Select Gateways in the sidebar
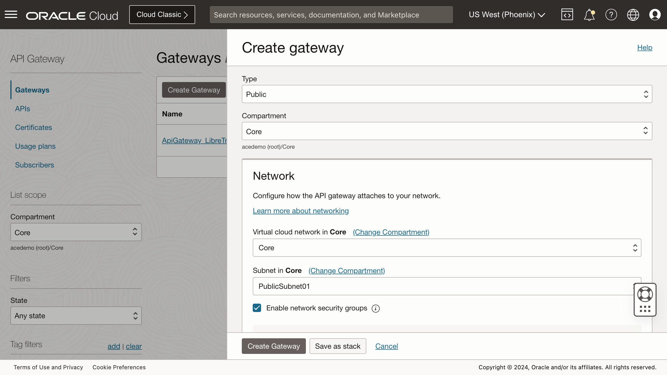This screenshot has width=667, height=375. pos(32,90)
